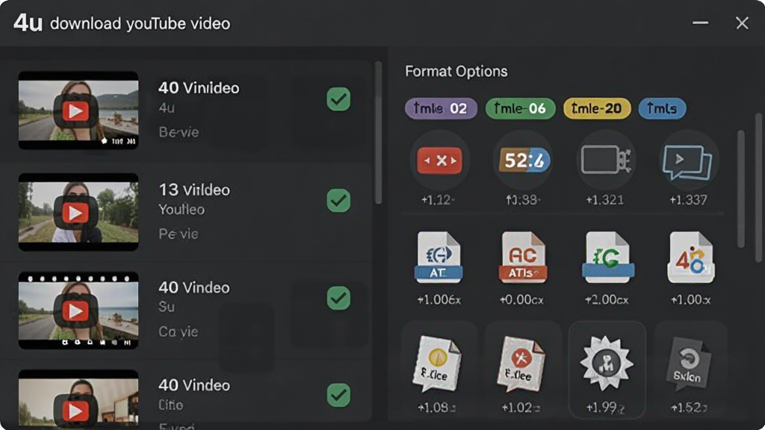The width and height of the screenshot is (765, 430).
Task: Toggle checkbox for 40 Vindeo Su item
Action: click(338, 298)
